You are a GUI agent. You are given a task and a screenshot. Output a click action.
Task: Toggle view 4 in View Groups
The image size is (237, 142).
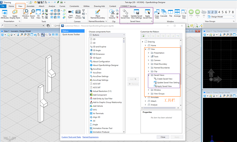(219, 12)
